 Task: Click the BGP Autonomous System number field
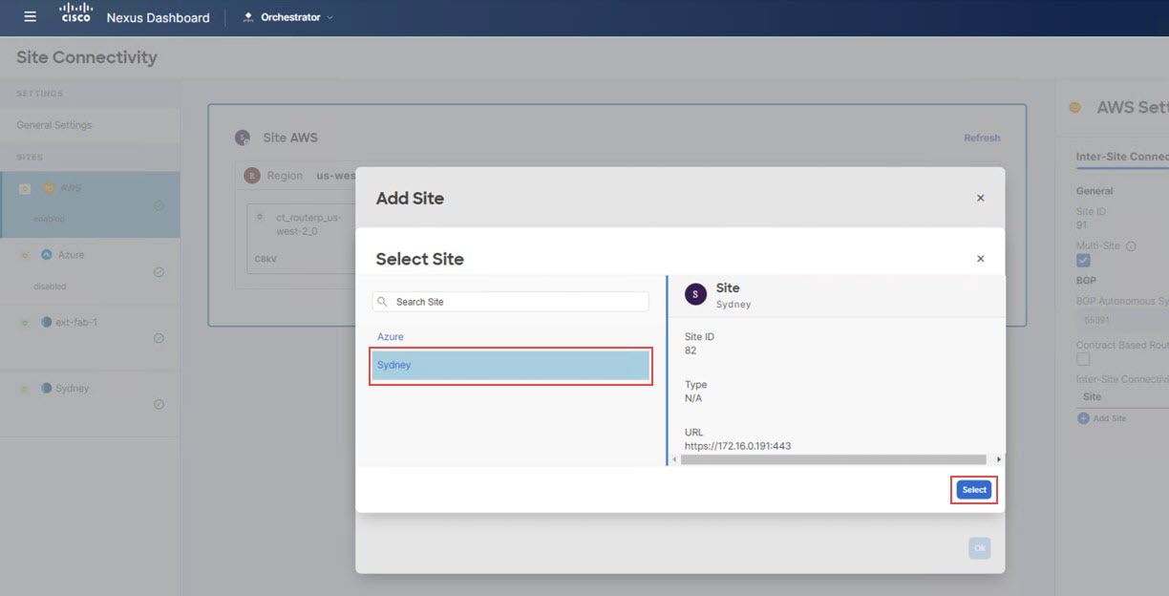click(1122, 321)
